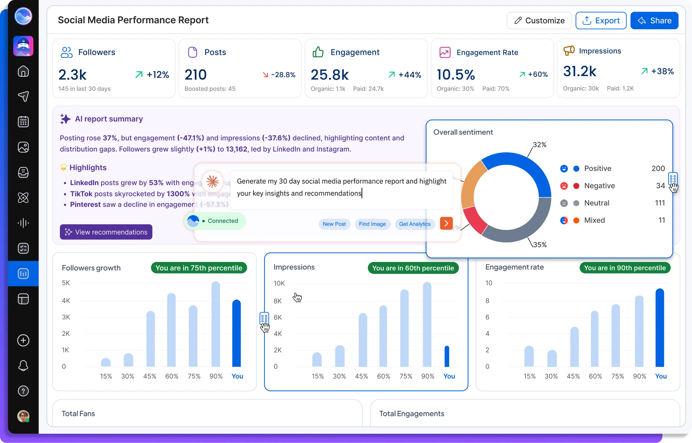Open the calendar icon in sidebar
The height and width of the screenshot is (443, 692).
click(23, 122)
